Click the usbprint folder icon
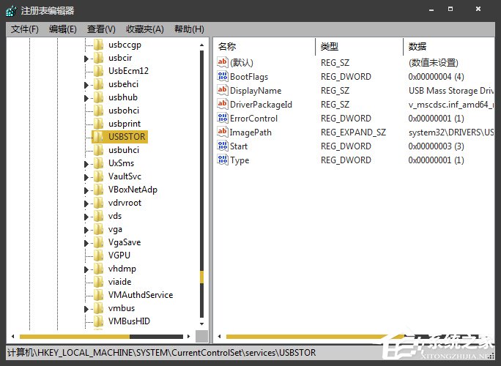The width and height of the screenshot is (501, 366). 99,123
